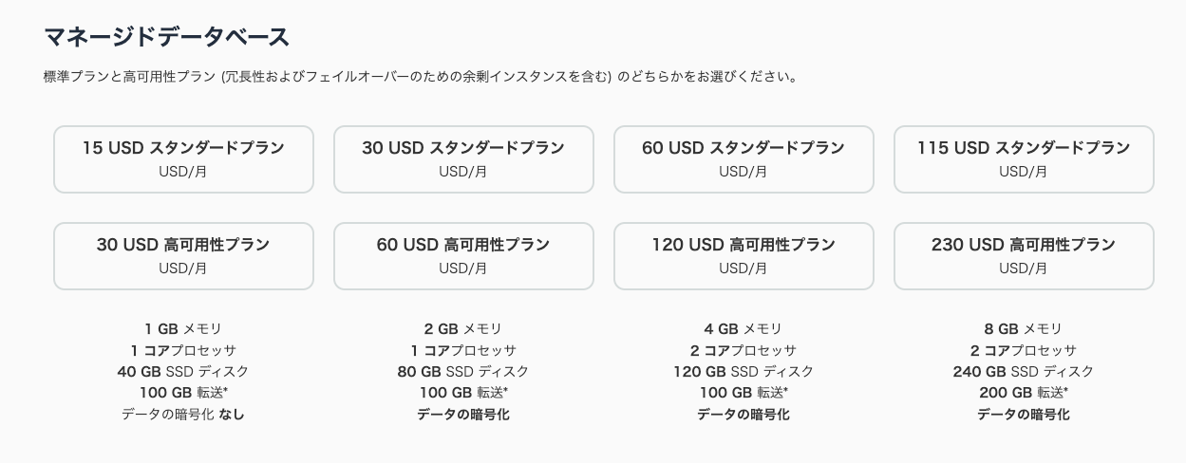This screenshot has width=1186, height=463.
Task: Click the plan description sentence under the heading
Action: pos(420,77)
